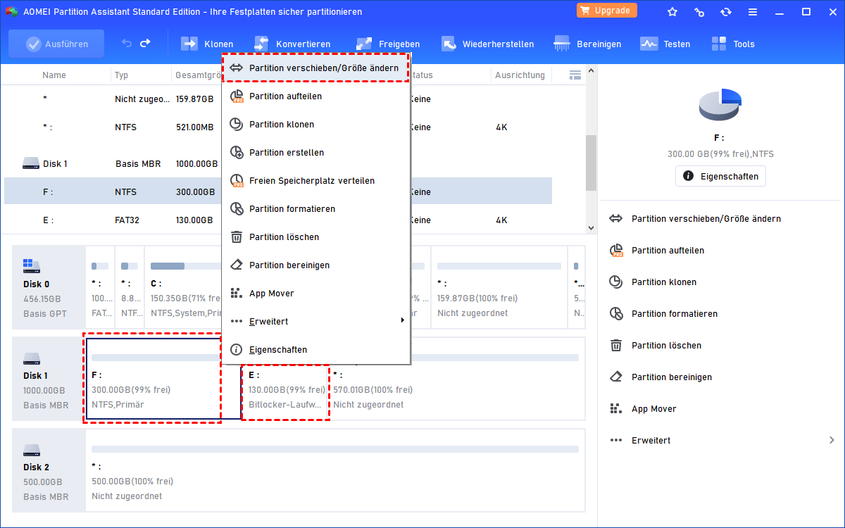Open the Klonen toolbar menu
The width and height of the screenshot is (845, 528).
(207, 44)
